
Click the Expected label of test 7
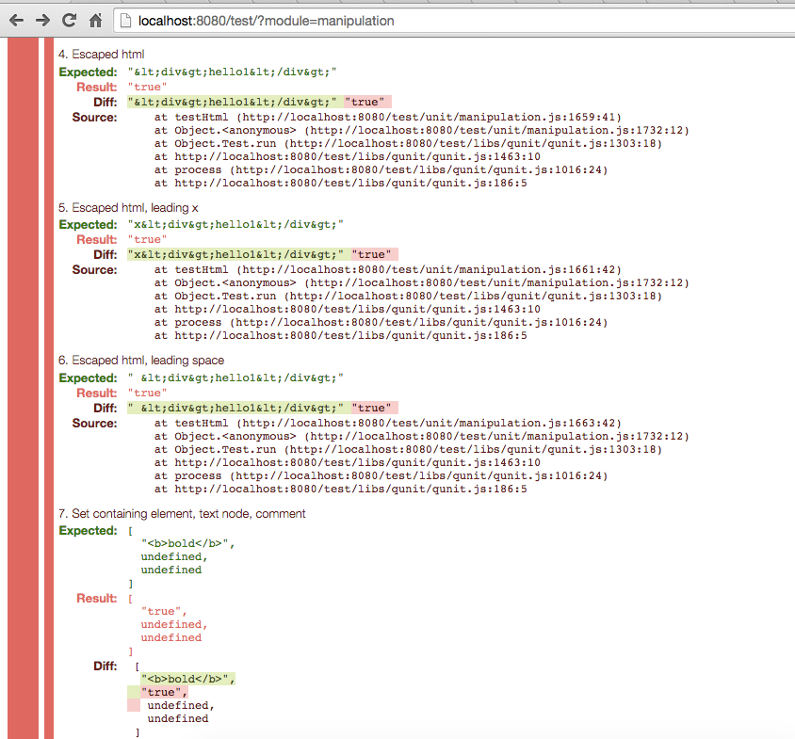[x=89, y=531]
